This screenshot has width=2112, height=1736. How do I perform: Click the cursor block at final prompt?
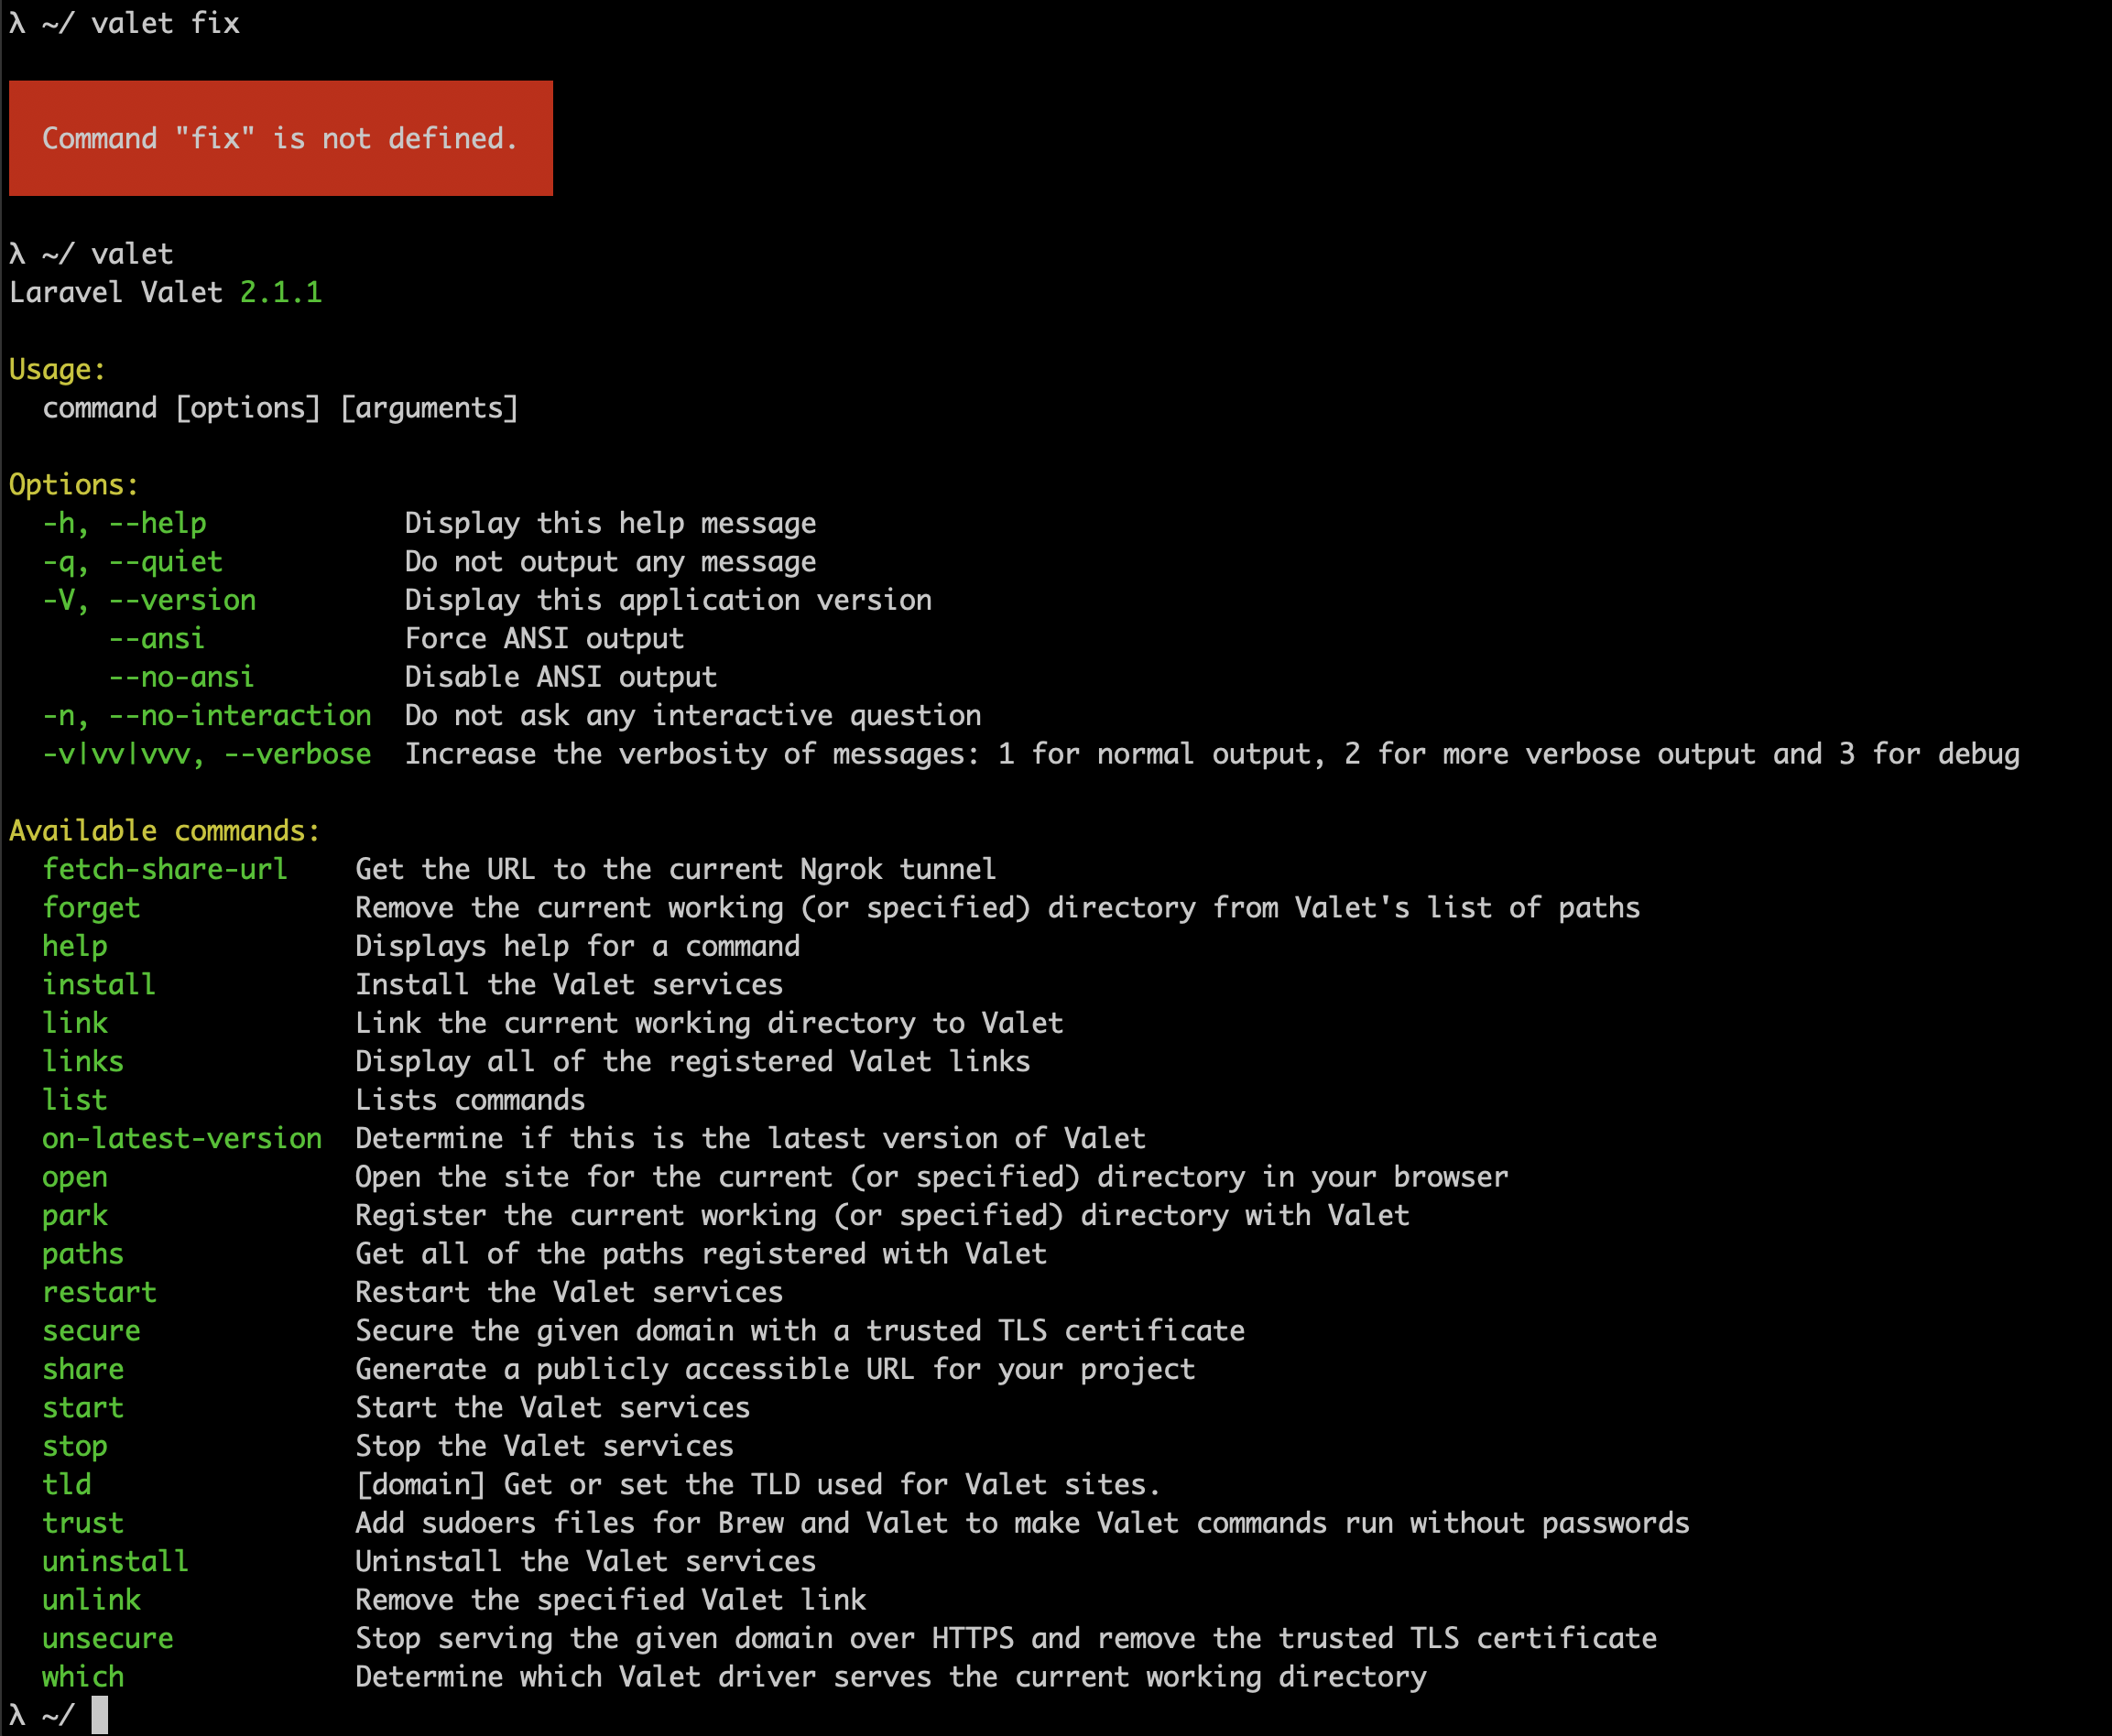[x=99, y=1715]
